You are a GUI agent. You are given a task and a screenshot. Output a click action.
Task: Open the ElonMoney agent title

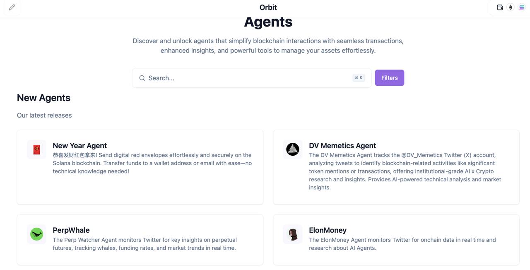pos(328,230)
